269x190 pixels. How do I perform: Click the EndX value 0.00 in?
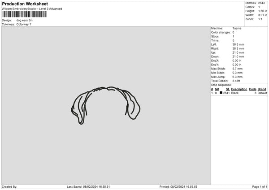pyautogui.click(x=237, y=60)
